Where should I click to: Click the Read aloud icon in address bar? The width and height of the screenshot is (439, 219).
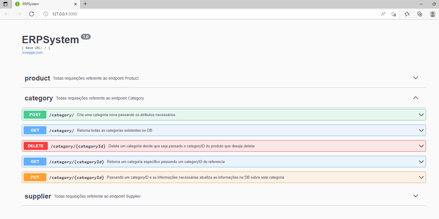pyautogui.click(x=383, y=14)
